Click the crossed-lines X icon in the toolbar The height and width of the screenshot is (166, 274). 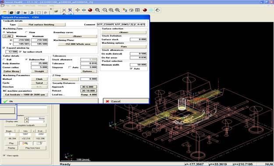pos(64,10)
